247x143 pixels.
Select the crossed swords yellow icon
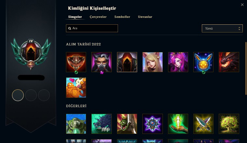click(203, 124)
